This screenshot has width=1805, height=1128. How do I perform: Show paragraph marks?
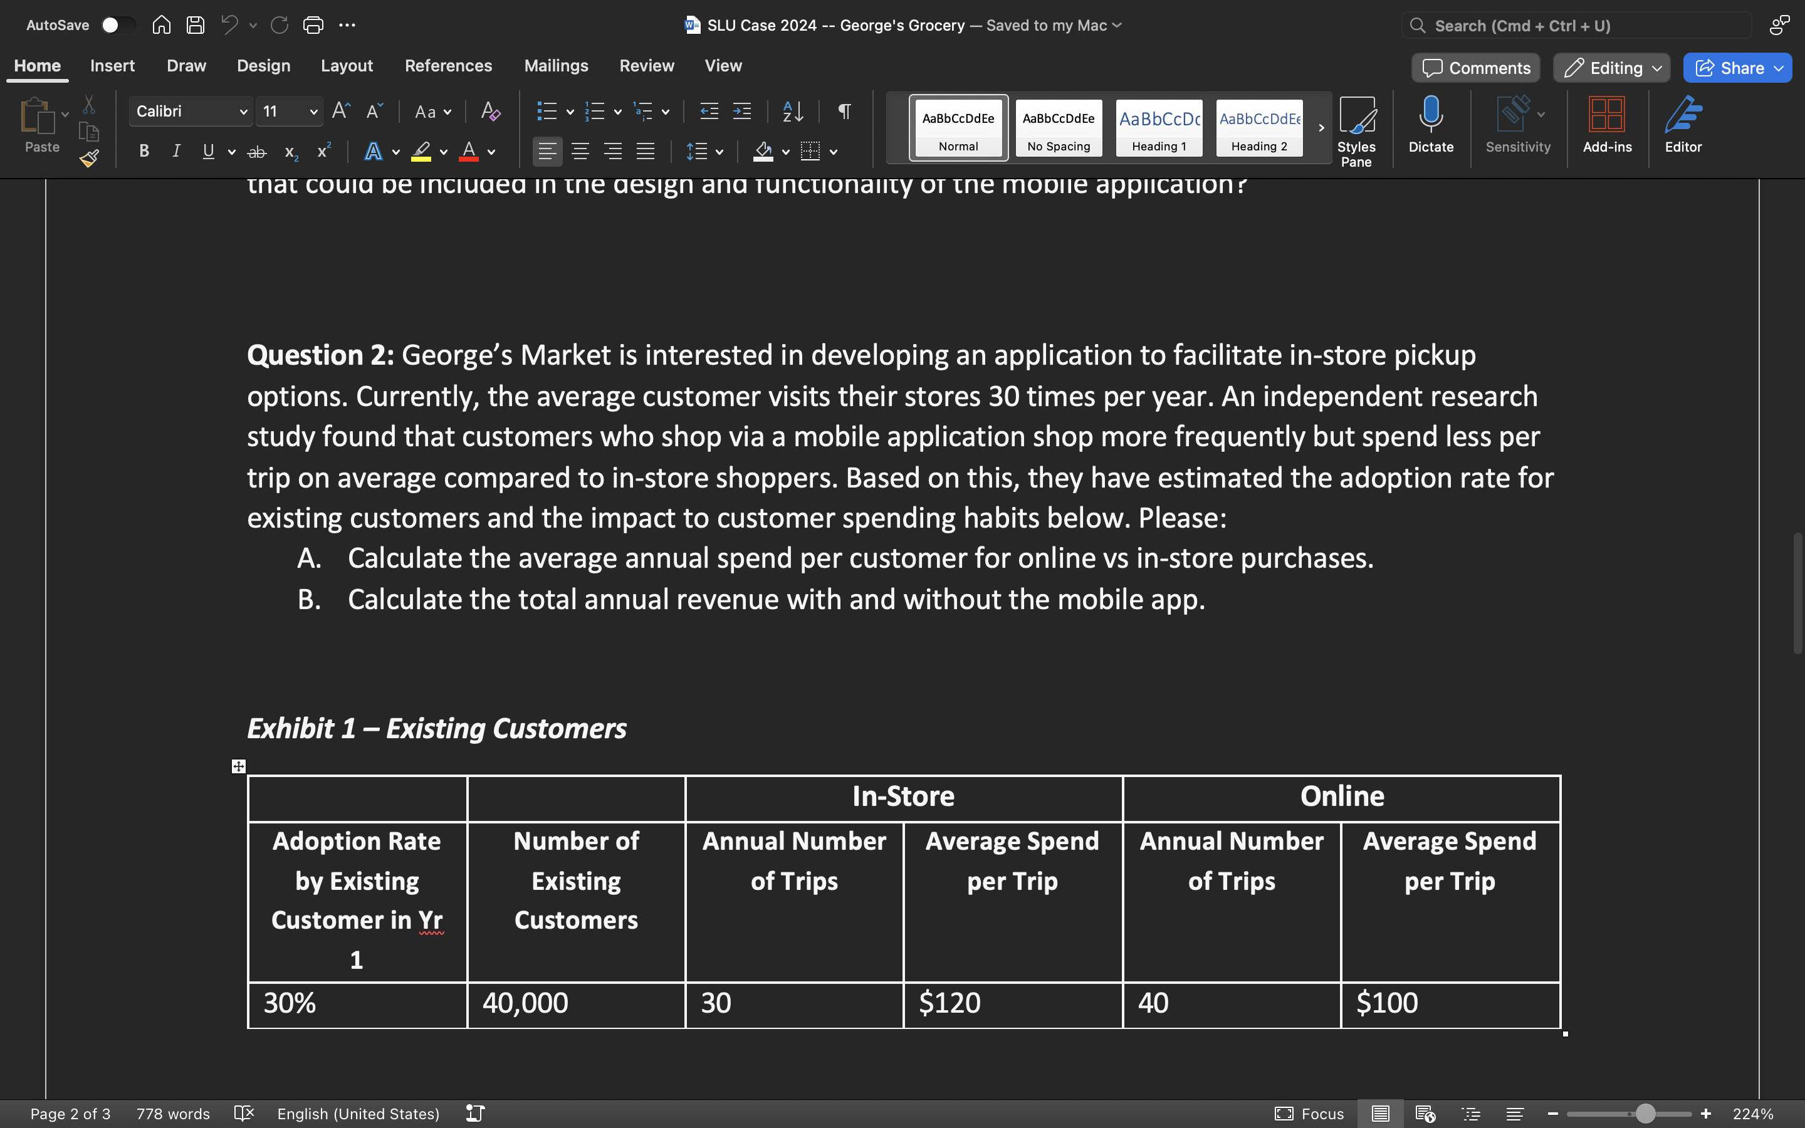(x=844, y=111)
